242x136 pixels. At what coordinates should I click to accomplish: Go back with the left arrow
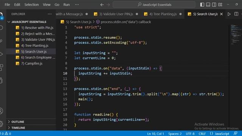pos(102,5)
